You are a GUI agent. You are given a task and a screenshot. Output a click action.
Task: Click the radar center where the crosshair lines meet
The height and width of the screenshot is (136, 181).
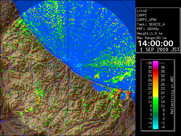pyautogui.click(x=68, y=68)
